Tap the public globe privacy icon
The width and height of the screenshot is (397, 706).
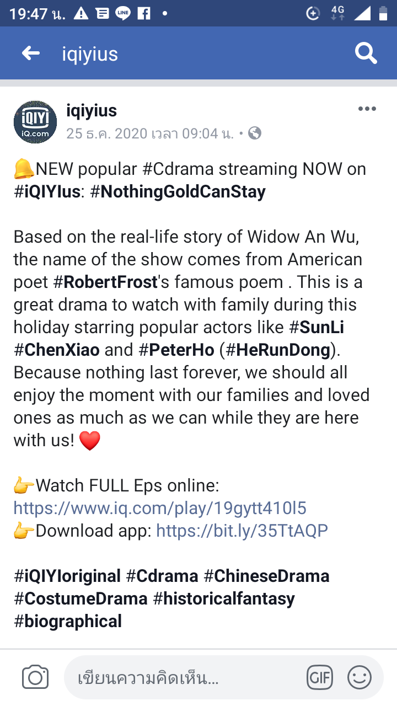click(255, 133)
